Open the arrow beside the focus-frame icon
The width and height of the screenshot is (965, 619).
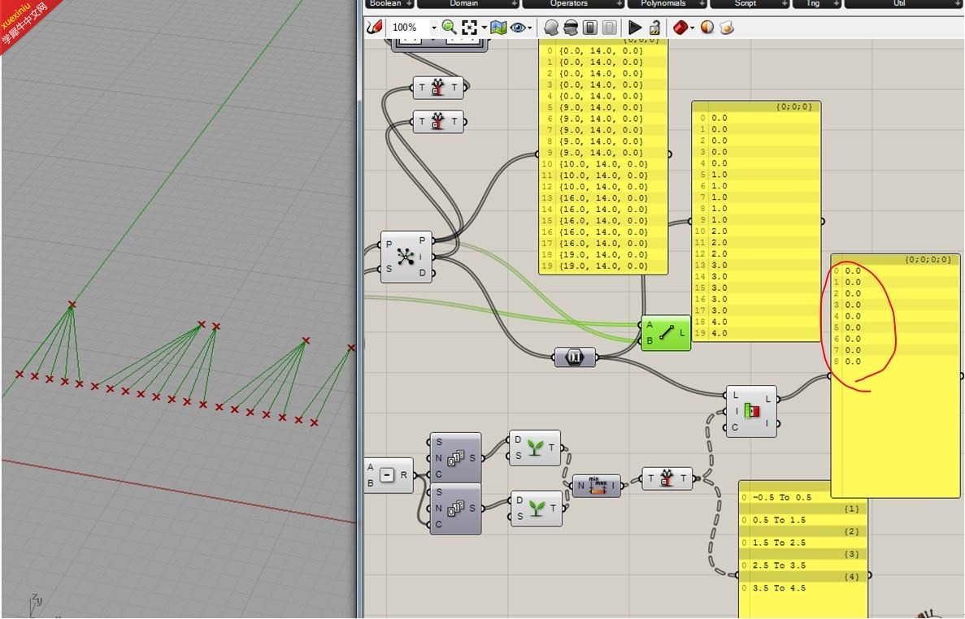tap(484, 28)
